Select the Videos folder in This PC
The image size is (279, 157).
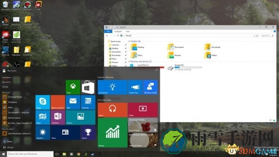(x=211, y=55)
